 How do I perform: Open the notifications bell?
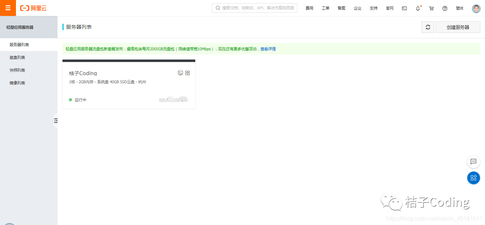[418, 8]
